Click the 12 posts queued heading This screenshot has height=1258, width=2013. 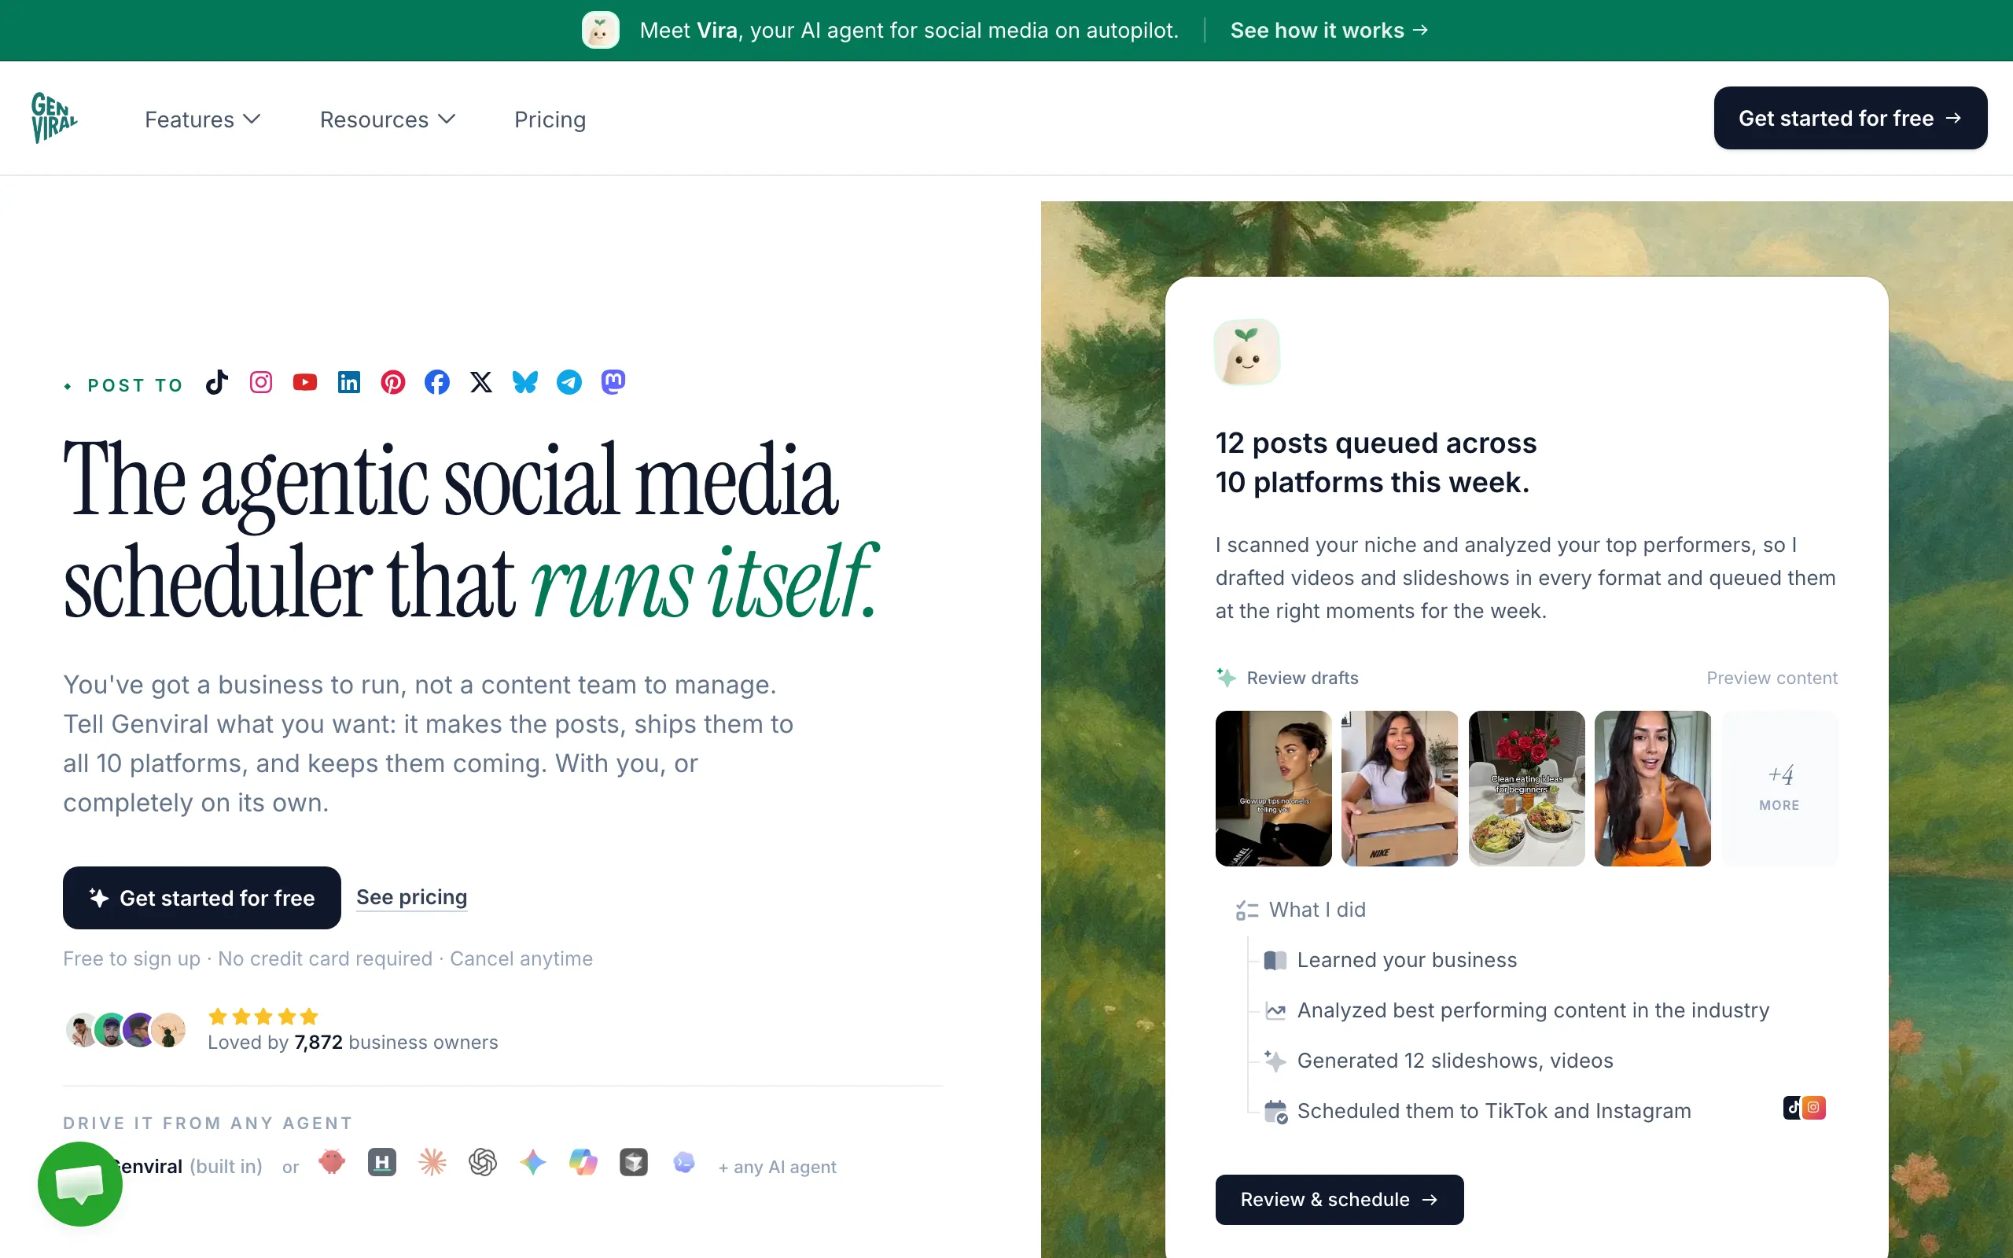(1376, 462)
